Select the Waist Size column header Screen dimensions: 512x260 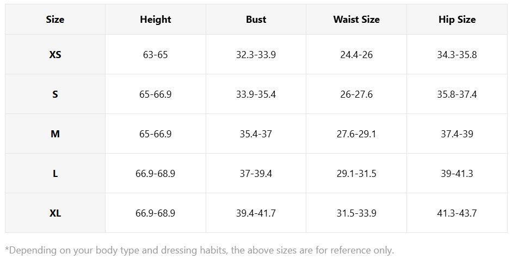tap(356, 20)
